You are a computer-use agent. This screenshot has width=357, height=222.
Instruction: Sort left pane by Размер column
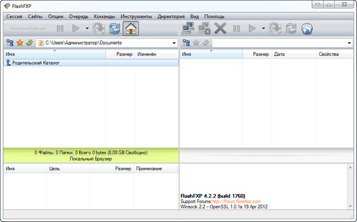[x=120, y=54]
